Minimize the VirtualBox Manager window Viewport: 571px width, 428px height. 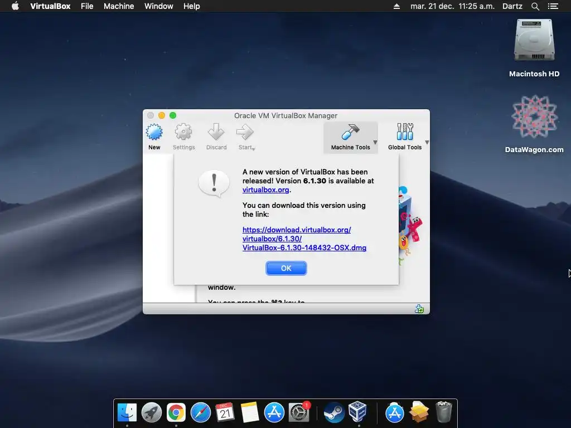[x=162, y=115]
